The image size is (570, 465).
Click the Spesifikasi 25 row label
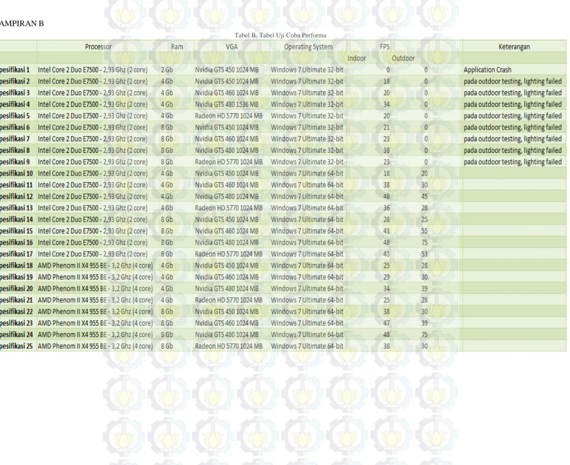coord(17,346)
